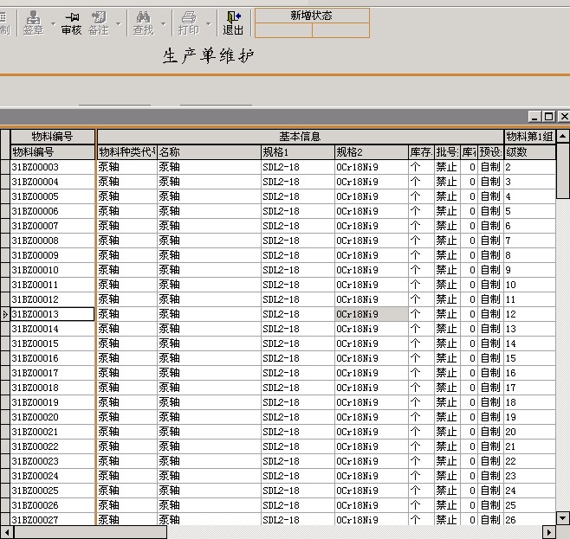570x539 pixels.
Task: Click the vertical scrollbar down arrow
Action: point(563,518)
